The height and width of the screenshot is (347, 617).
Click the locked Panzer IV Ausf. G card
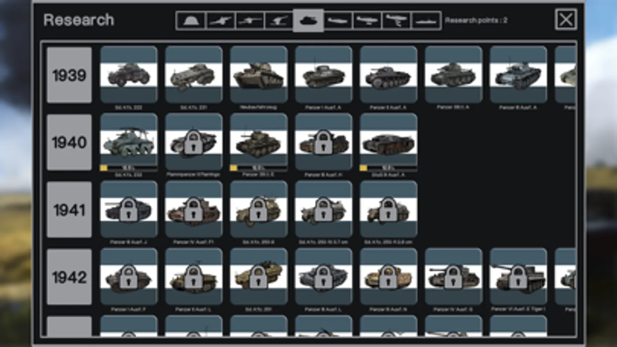click(453, 277)
